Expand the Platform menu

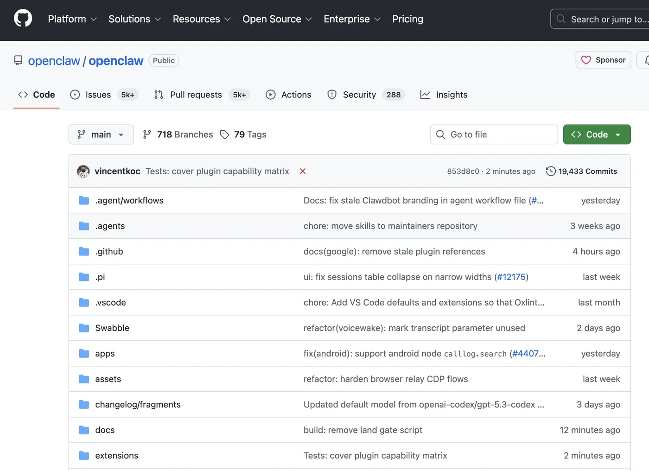tap(72, 19)
